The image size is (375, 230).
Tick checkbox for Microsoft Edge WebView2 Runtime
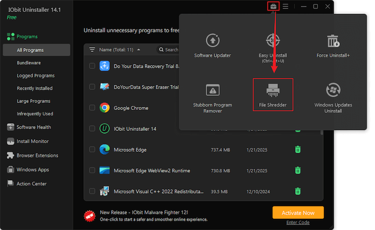coord(92,170)
